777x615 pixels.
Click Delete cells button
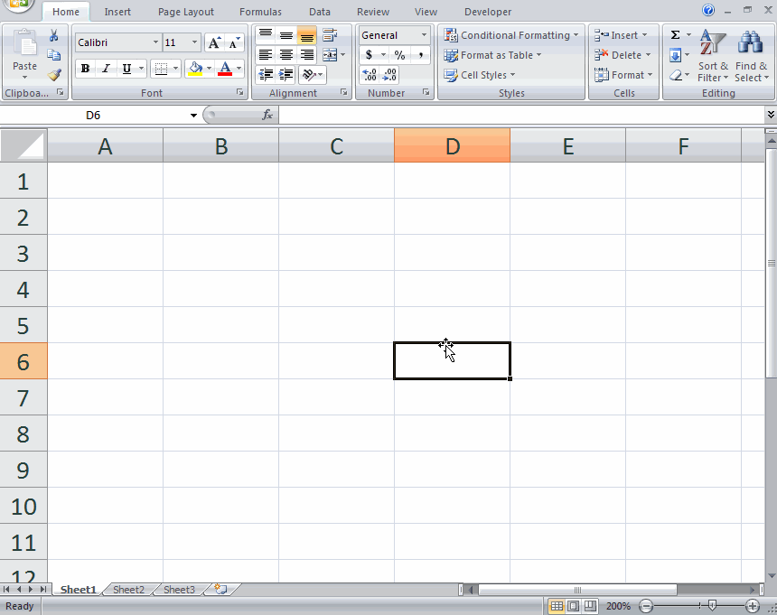pyautogui.click(x=623, y=55)
